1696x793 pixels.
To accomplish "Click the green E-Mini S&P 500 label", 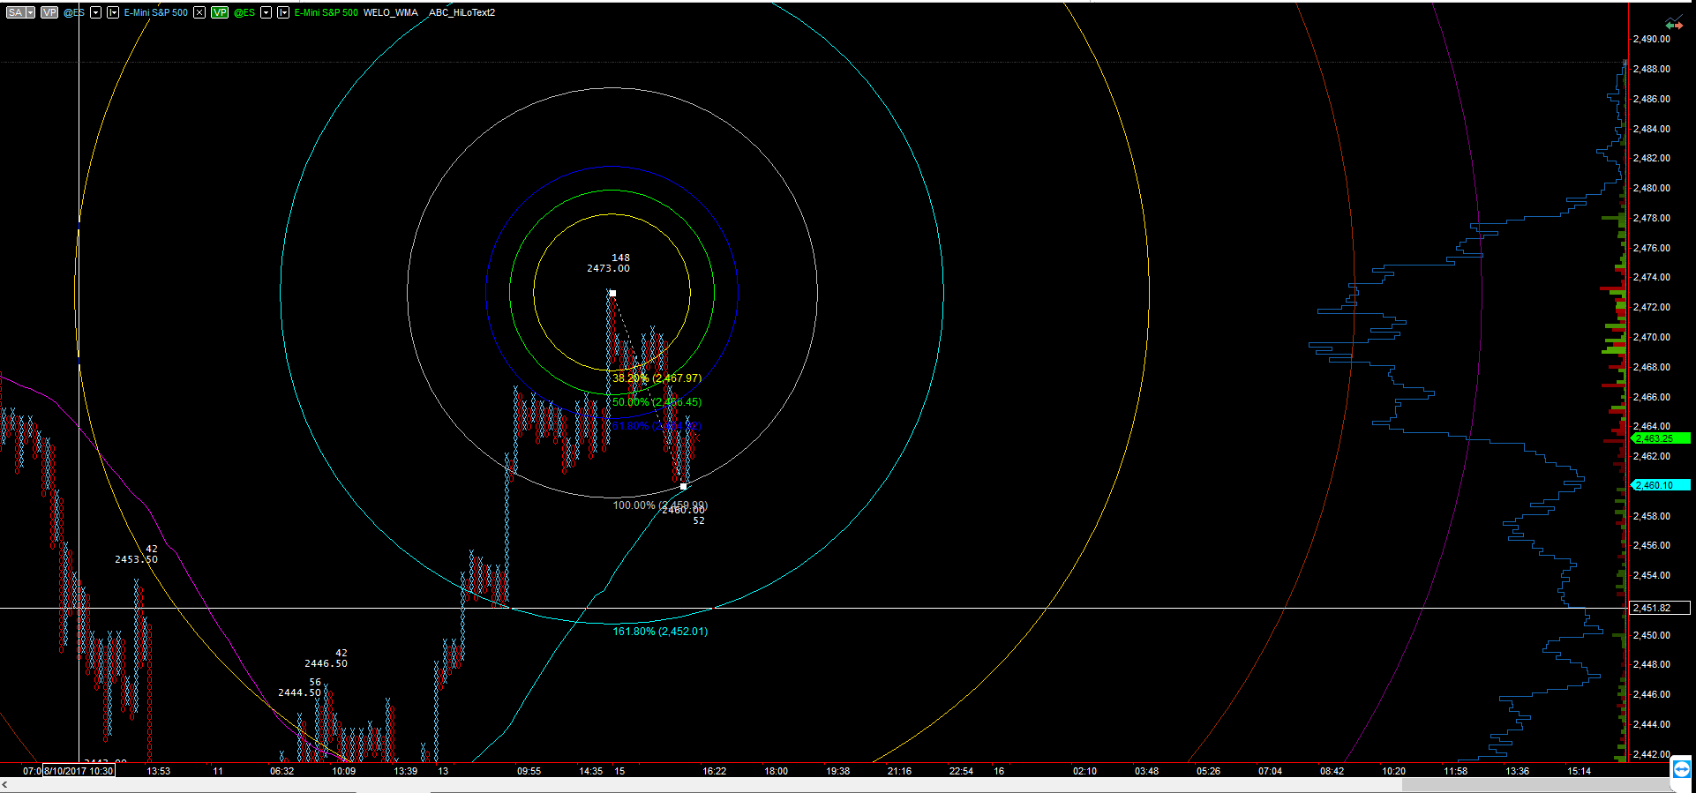I will 326,12.
